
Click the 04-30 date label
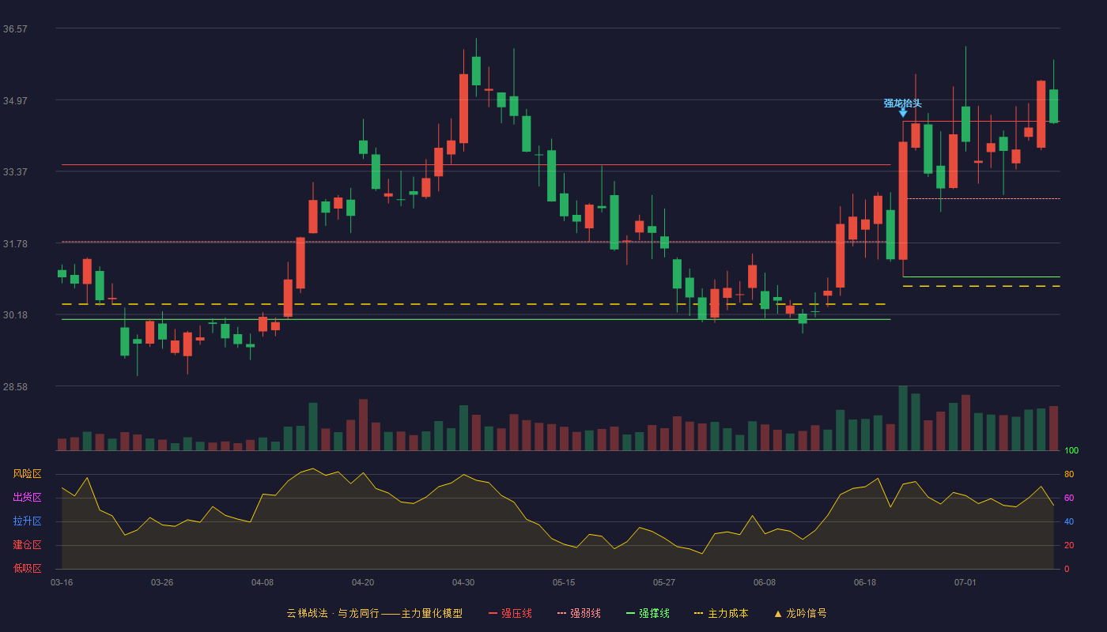pyautogui.click(x=463, y=582)
